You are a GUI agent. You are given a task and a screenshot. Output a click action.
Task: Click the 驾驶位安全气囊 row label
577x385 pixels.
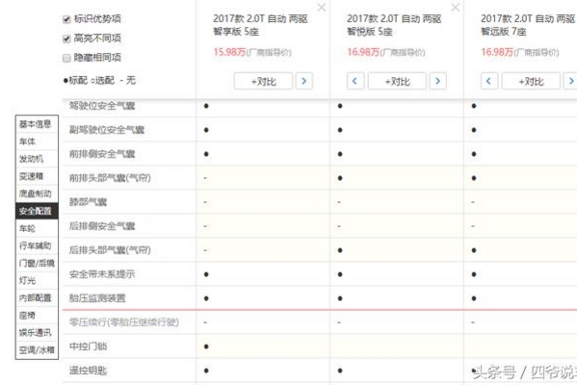click(102, 106)
